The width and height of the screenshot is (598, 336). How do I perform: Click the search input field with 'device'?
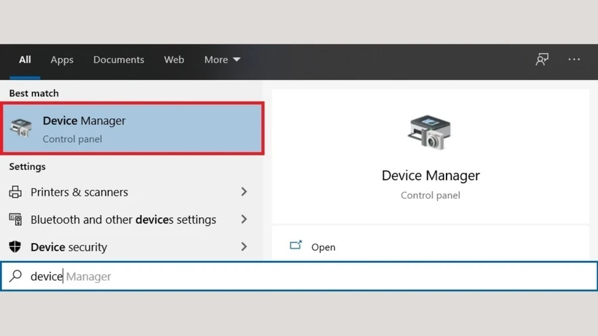pyautogui.click(x=299, y=276)
